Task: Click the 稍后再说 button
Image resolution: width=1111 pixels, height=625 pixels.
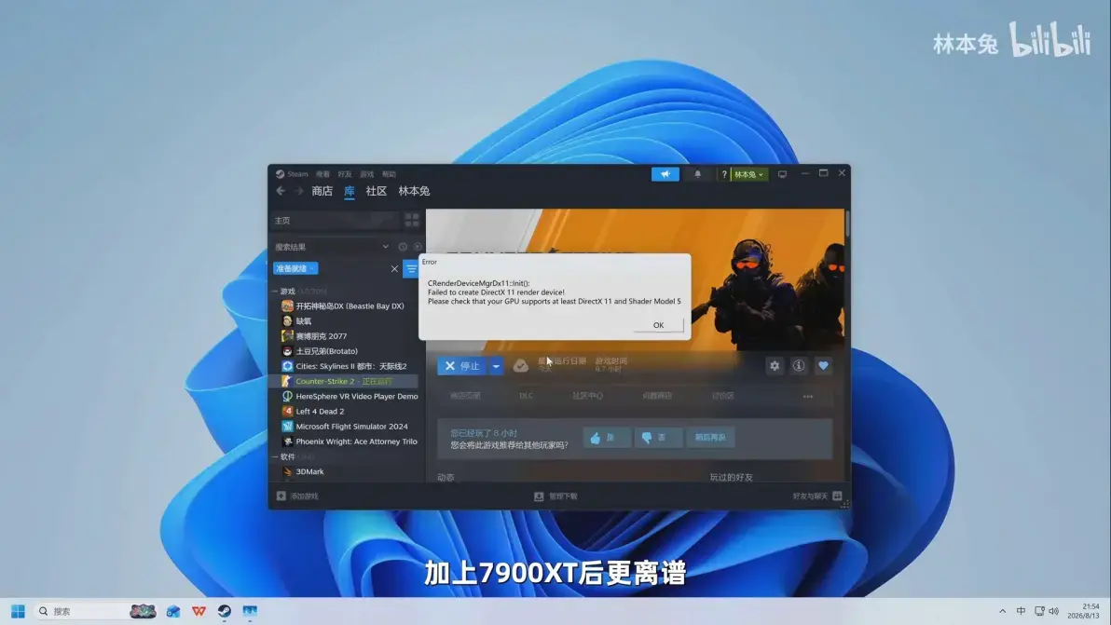Action: click(710, 438)
